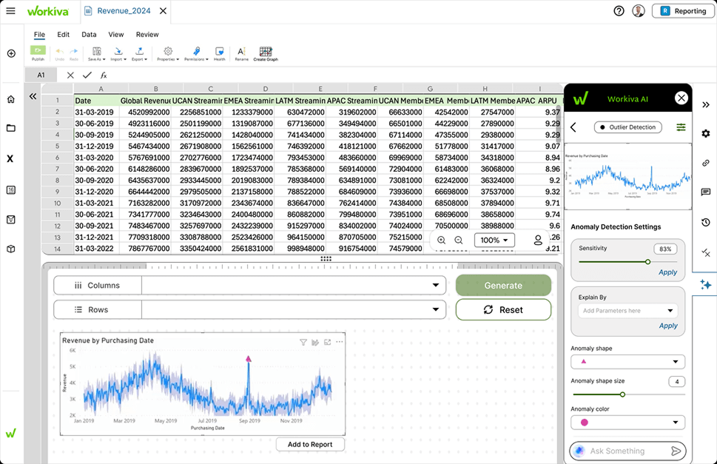Adjust the Anomaly shape size slider
The image size is (717, 464).
tap(622, 394)
